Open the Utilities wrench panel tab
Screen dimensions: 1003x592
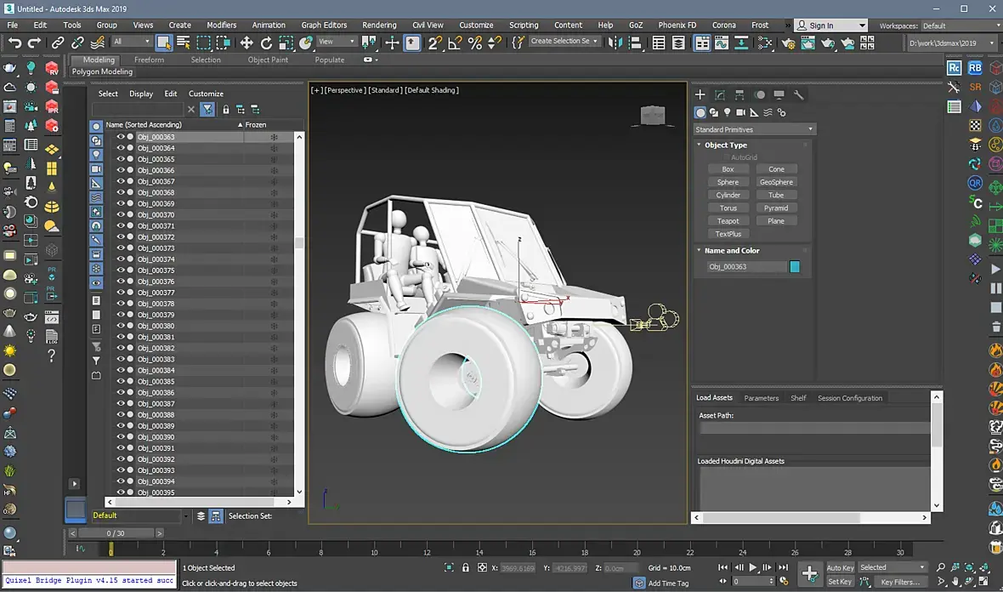click(x=798, y=95)
